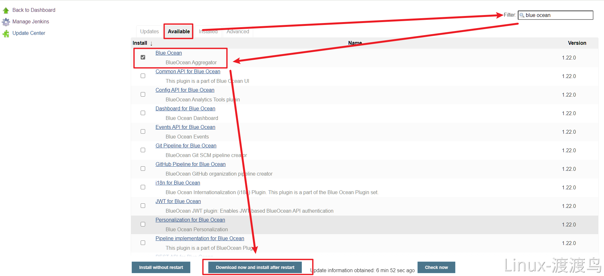The width and height of the screenshot is (604, 276).
Task: Select the Dashboard for Blue Ocean checkbox
Action: pos(143,113)
